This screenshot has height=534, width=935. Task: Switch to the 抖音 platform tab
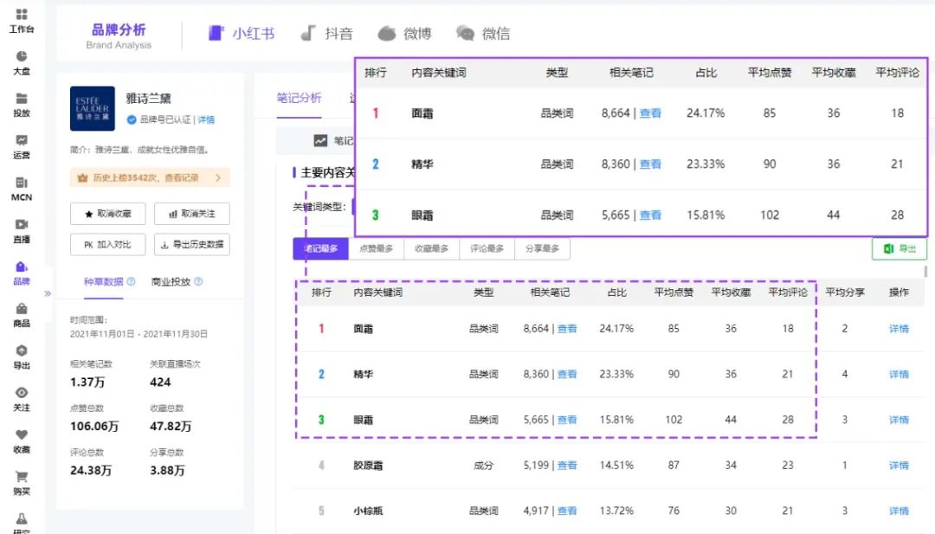pos(326,34)
